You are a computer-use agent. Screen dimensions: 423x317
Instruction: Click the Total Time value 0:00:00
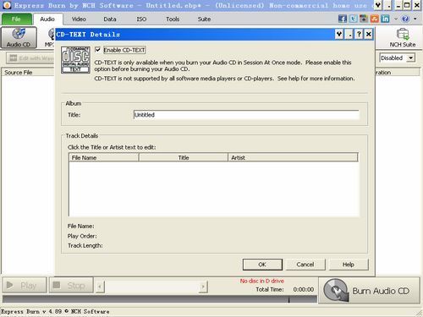click(304, 289)
